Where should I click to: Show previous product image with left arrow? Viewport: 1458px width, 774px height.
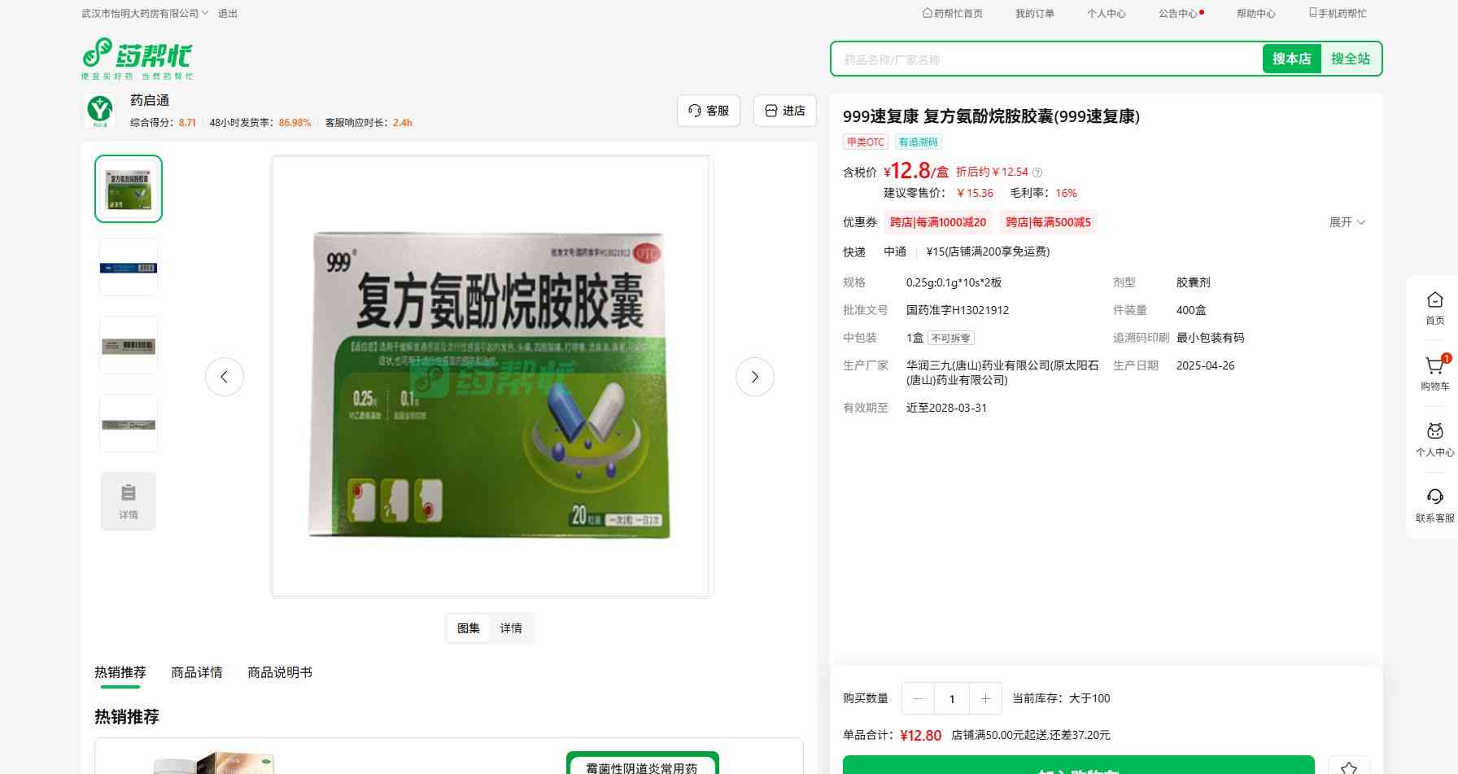(225, 377)
